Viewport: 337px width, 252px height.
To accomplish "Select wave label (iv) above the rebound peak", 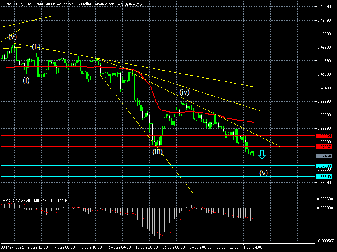I will point(185,92).
